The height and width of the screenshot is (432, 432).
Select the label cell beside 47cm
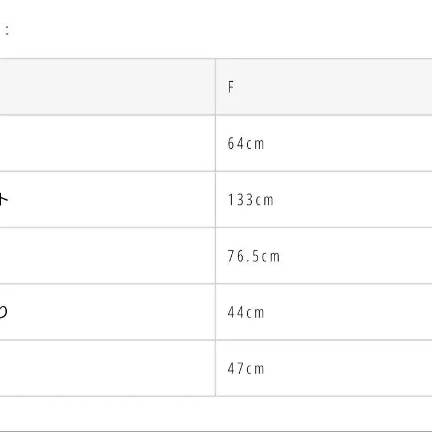(107, 368)
